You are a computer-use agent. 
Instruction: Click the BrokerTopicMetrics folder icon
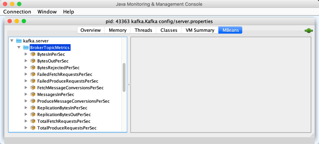pos(26,48)
